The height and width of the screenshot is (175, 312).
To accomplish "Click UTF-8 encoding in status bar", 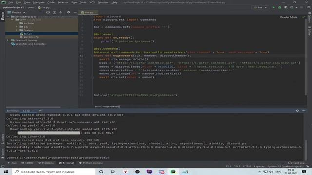I will click(247, 166).
